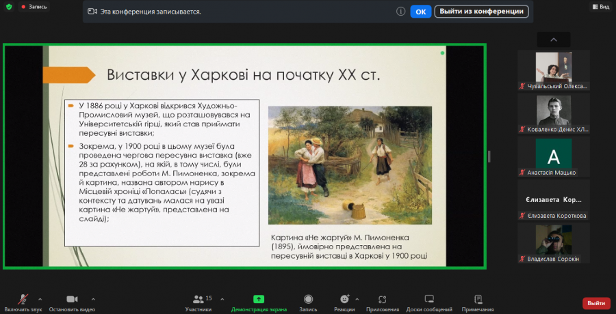Open the 'Участники' participants panel
616x314 pixels.
(x=198, y=302)
